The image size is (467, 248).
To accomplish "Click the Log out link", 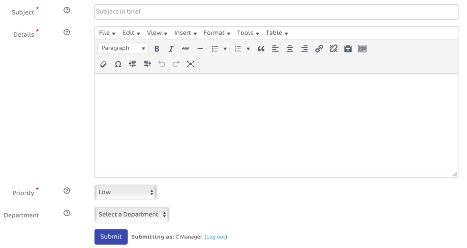I will click(216, 237).
